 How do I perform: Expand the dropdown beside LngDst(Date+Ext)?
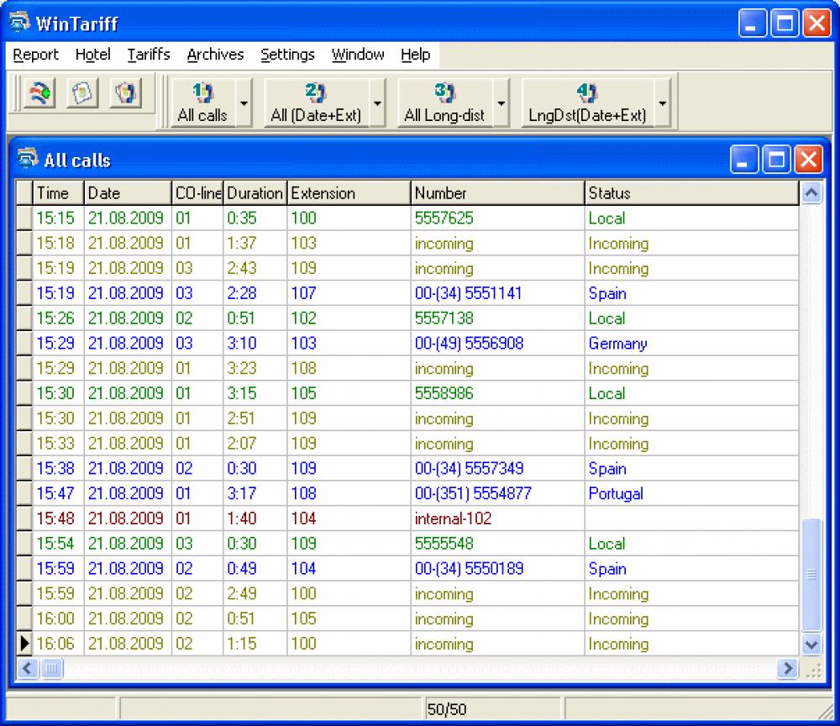click(x=663, y=103)
